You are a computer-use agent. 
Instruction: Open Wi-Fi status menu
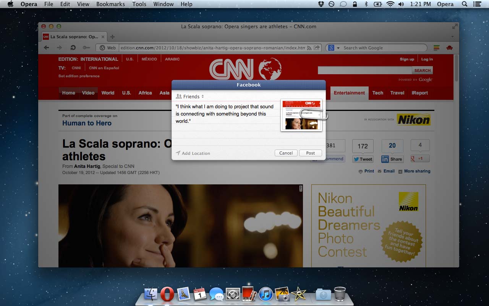coord(390,4)
